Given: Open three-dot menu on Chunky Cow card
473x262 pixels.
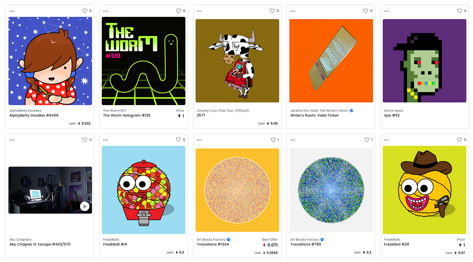Looking at the screenshot, I should [x=199, y=11].
